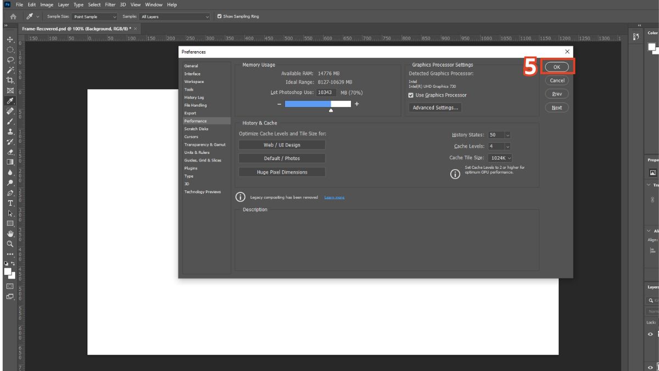Select the Clone Stamp tool
659x371 pixels.
coord(10,132)
